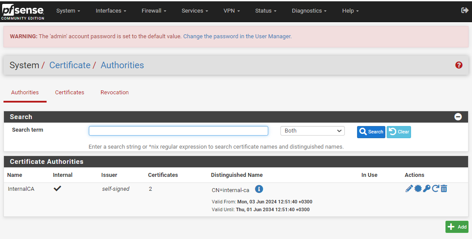The image size is (472, 239).
Task: Expand the Diagnostics menu
Action: 309,11
